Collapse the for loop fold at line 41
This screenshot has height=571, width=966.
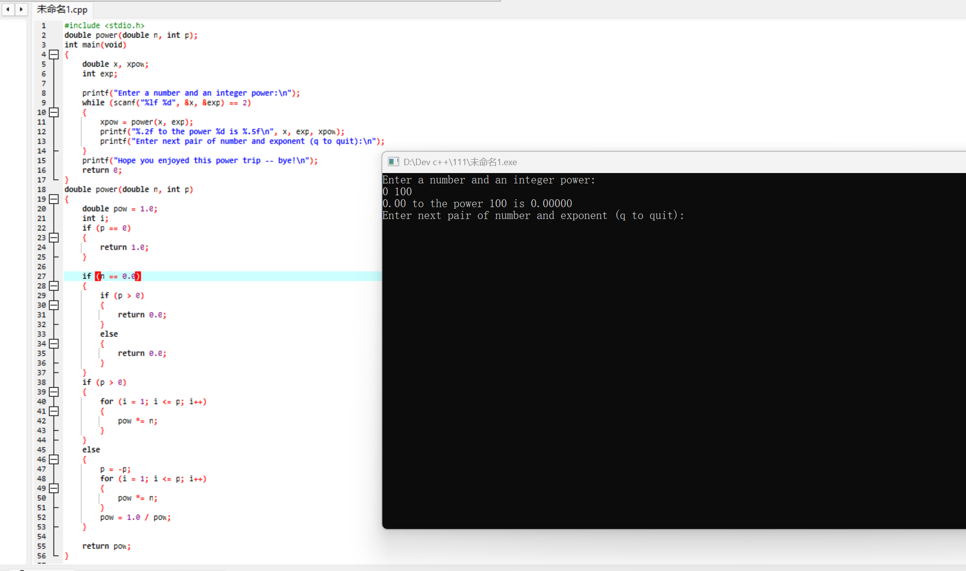54,411
